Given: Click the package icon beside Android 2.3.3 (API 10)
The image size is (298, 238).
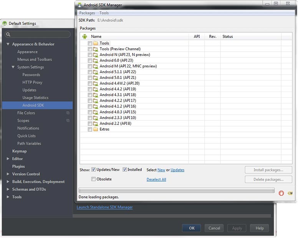Looking at the screenshot, I should tap(95, 118).
